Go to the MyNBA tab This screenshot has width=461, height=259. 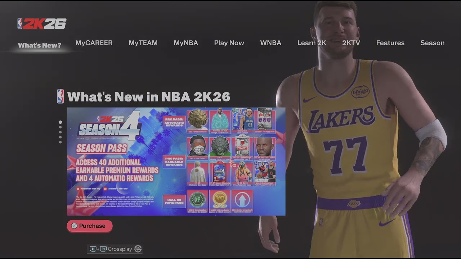click(x=186, y=43)
